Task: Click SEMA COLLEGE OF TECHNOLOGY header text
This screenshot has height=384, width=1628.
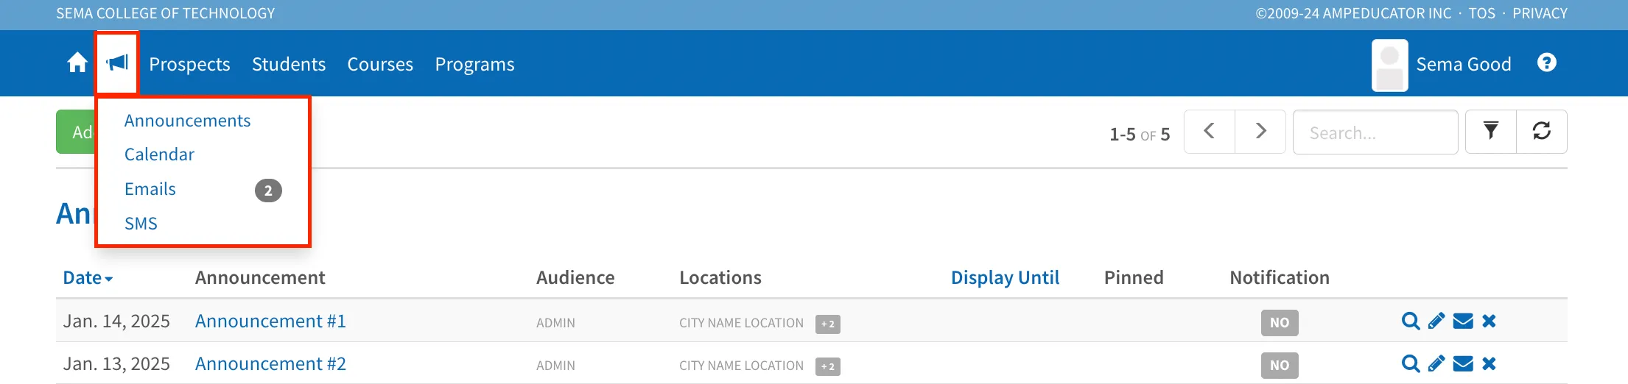Action: 166,13
